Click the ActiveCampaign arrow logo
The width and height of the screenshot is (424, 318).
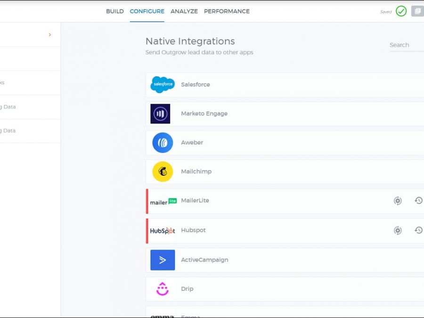click(163, 260)
